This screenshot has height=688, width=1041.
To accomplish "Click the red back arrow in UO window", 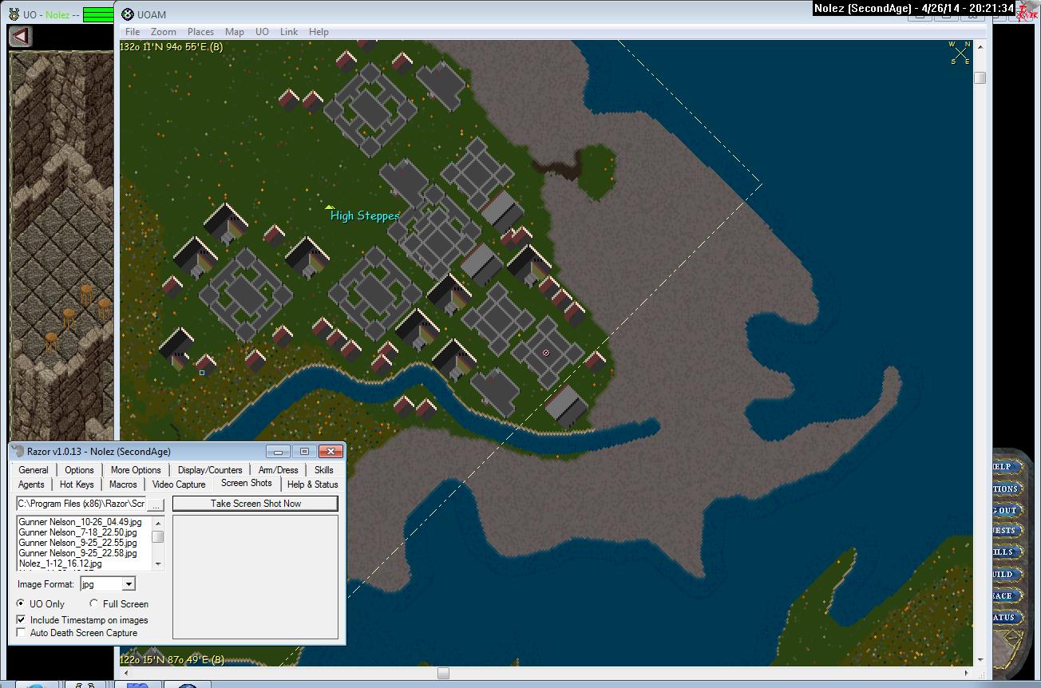I will (22, 36).
